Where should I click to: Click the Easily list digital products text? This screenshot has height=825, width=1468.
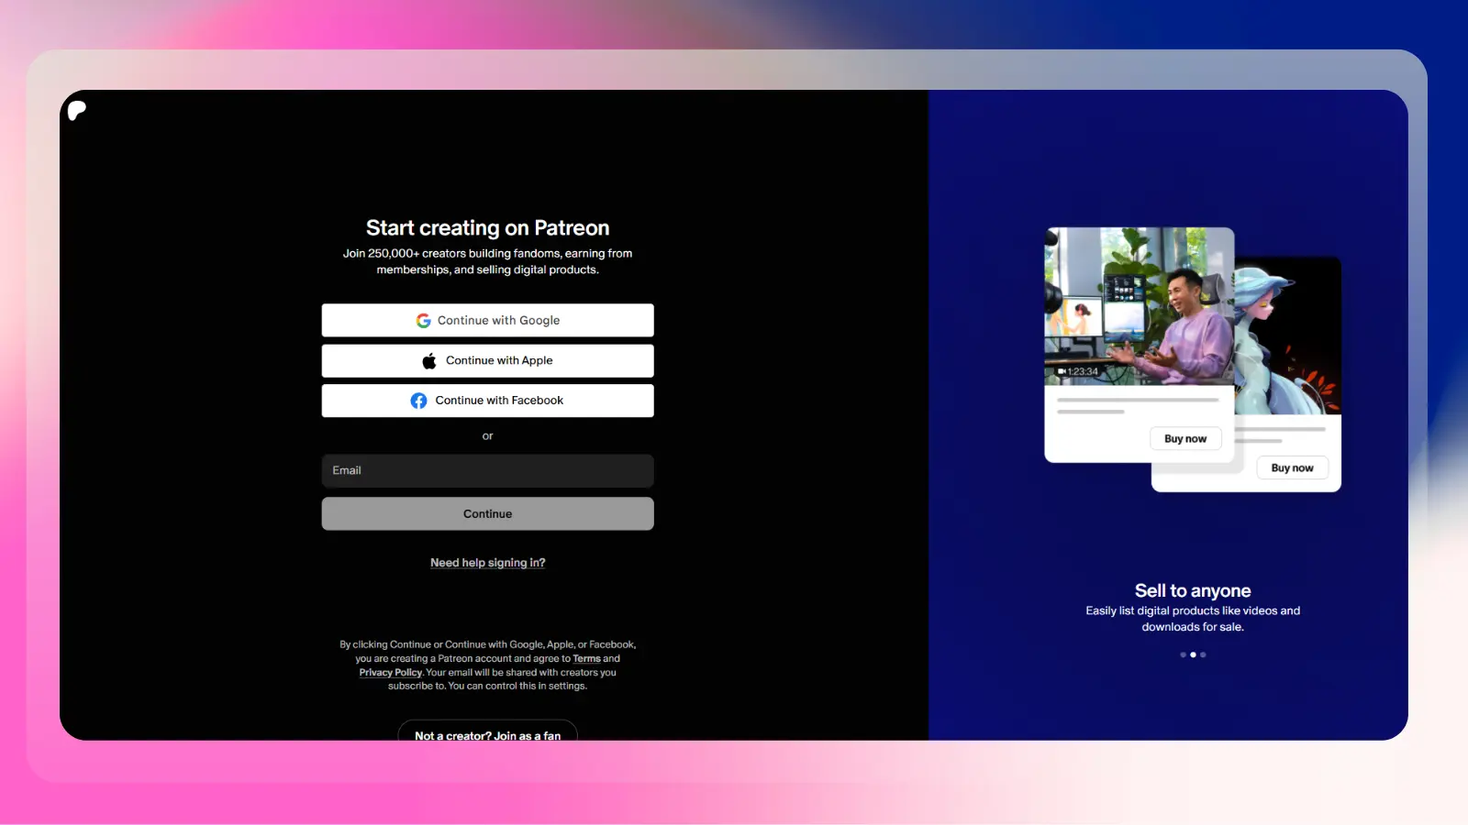(1193, 620)
